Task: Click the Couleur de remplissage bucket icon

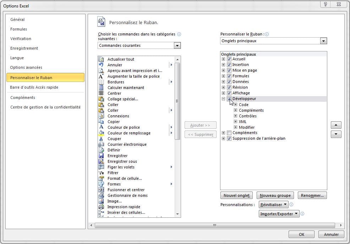Action: click(x=101, y=133)
